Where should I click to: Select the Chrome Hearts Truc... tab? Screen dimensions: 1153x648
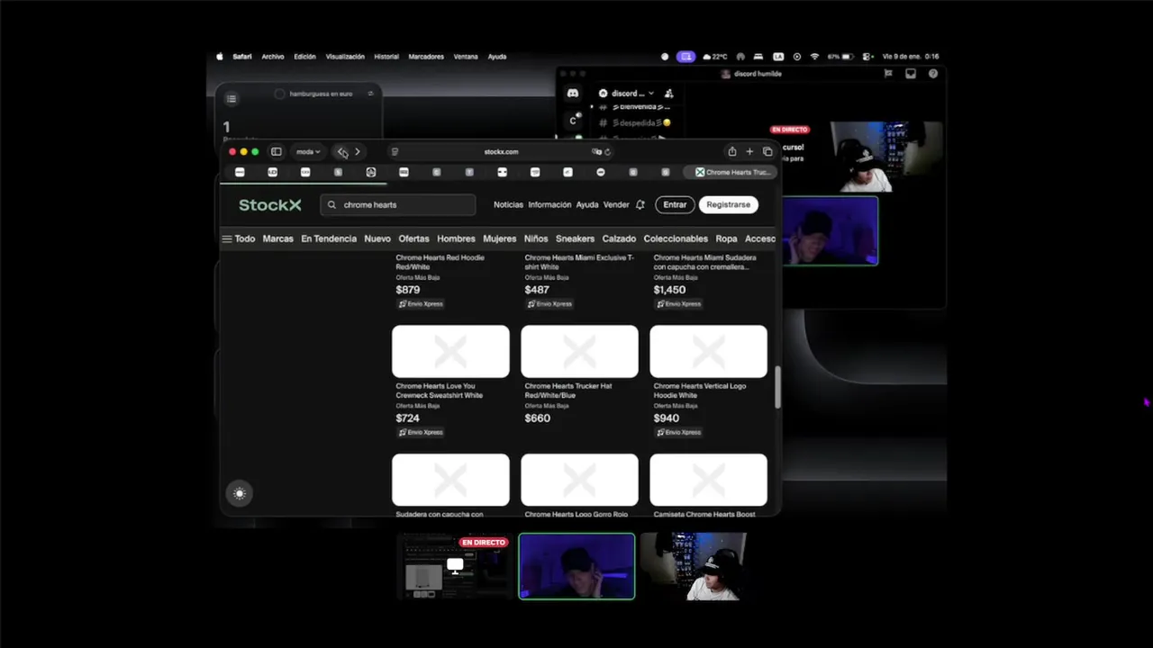732,172
